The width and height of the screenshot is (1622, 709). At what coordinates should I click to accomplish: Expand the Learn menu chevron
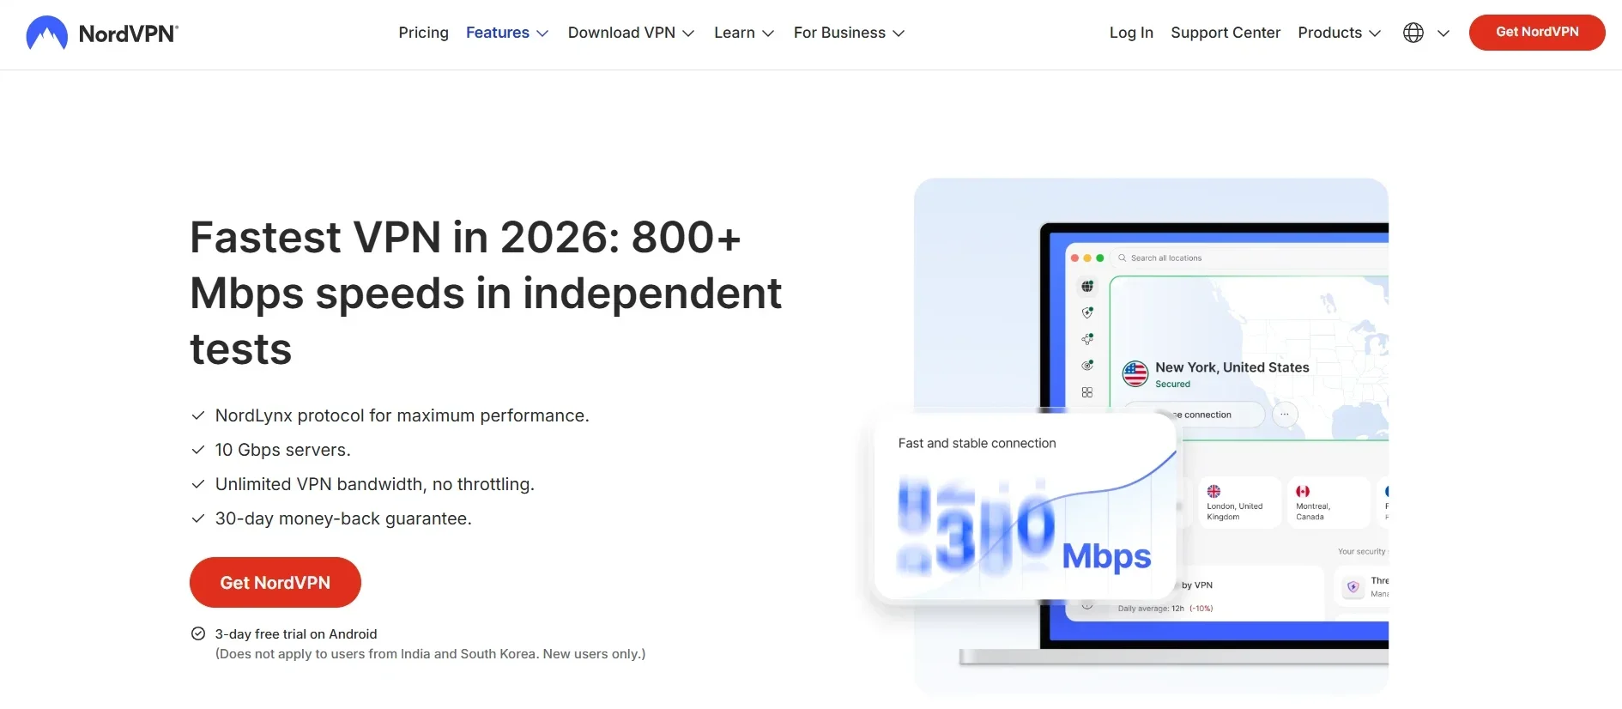pos(768,33)
